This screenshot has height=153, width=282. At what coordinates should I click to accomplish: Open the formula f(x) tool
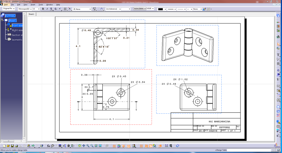coord(48,146)
